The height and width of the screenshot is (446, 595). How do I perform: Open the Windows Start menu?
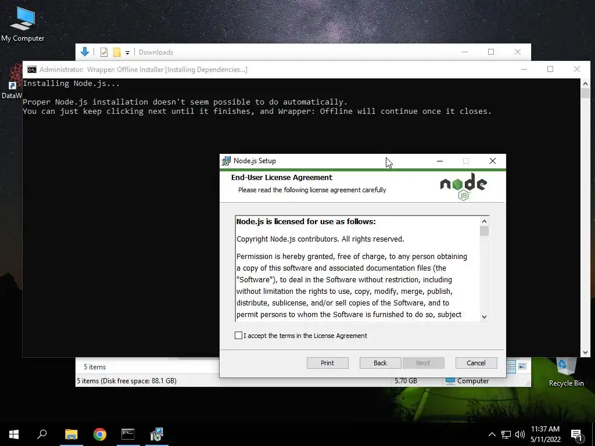[14, 434]
